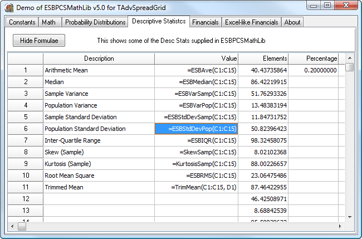Select the element value 8.68842539
The height and width of the screenshot is (239, 362).
coord(263,211)
